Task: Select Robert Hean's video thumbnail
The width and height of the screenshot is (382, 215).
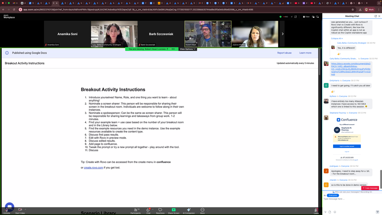Action: click(208, 34)
